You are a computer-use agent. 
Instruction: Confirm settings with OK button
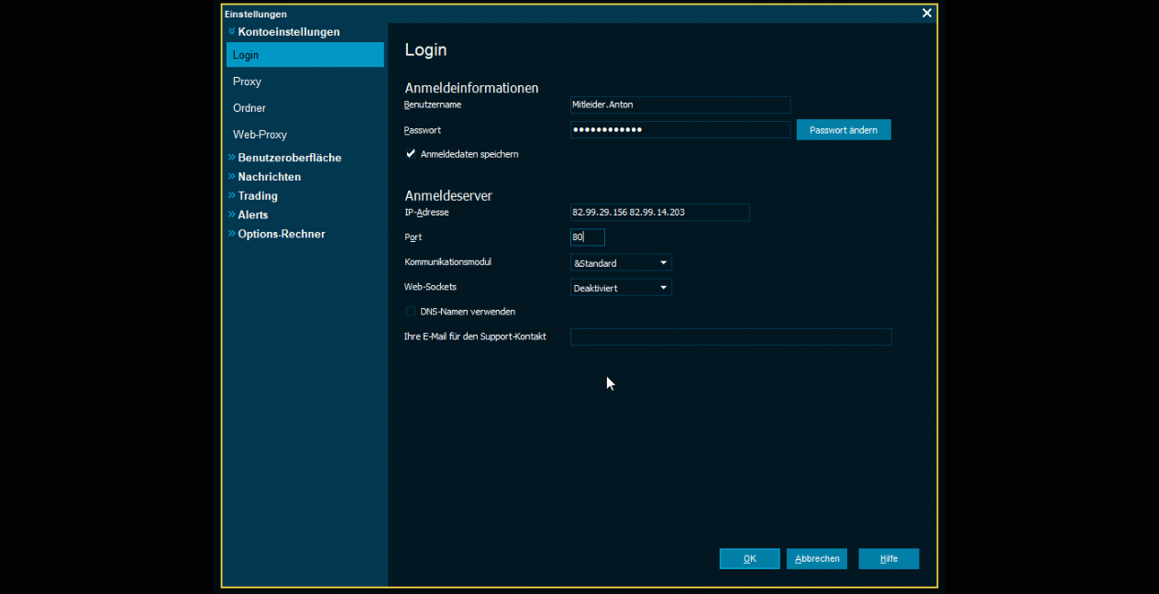click(x=749, y=559)
